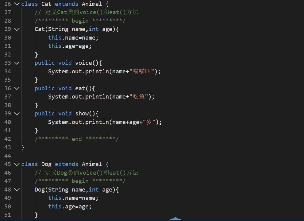The height and width of the screenshot is (221, 304).
Task: Collapse the eat() method on line 36
Action: 17,88
